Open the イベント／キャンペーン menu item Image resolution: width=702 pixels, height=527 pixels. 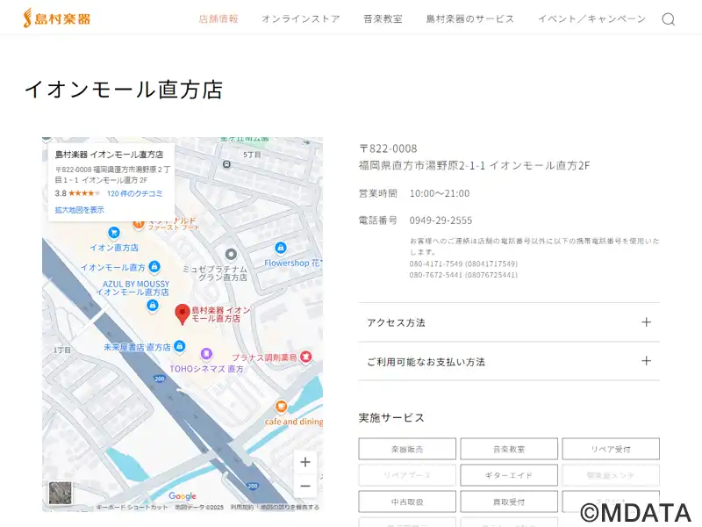tap(591, 18)
